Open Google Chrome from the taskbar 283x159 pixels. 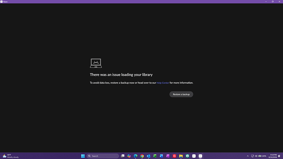(142, 156)
